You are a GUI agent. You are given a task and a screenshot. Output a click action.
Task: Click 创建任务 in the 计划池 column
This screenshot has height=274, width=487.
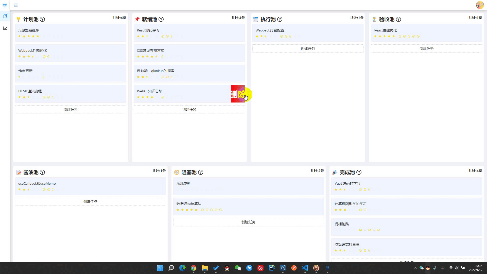pyautogui.click(x=71, y=109)
